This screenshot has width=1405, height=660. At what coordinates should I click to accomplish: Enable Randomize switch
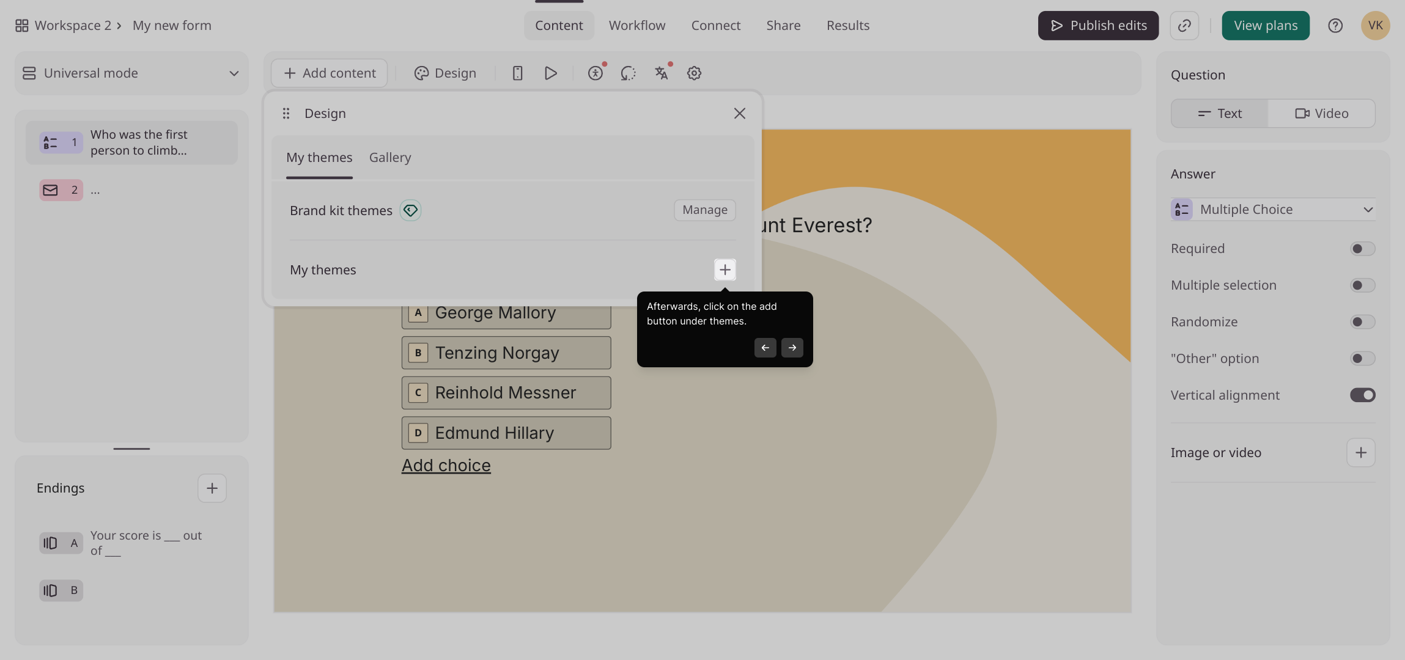pyautogui.click(x=1362, y=322)
